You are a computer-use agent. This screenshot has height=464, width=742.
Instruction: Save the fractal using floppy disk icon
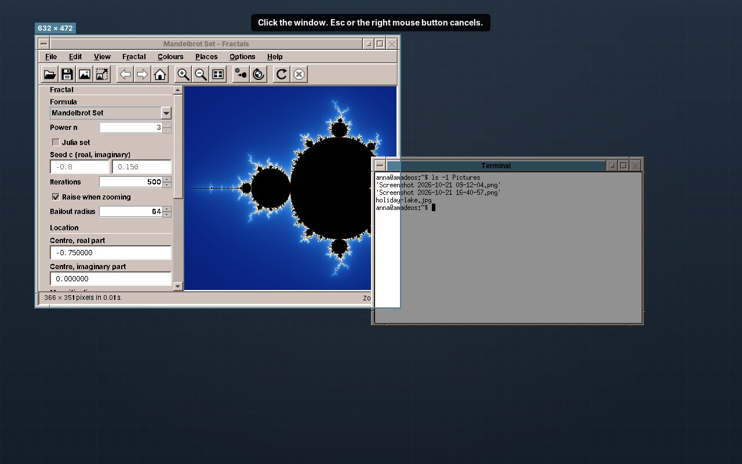click(x=67, y=74)
